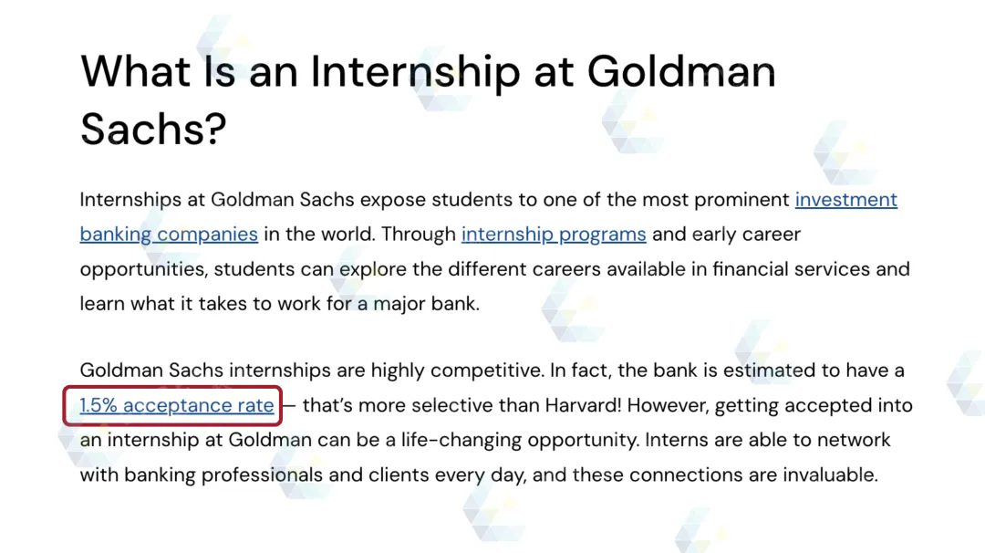This screenshot has height=553, width=985.
Task: Click the phrase 'life-changing opportunity'
Action: click(520, 440)
